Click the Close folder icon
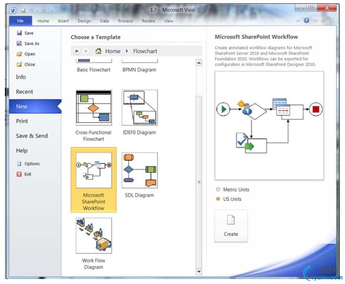This screenshot has width=345, height=284. (x=20, y=64)
